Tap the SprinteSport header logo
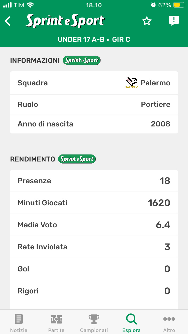The image size is (188, 334). (65, 21)
